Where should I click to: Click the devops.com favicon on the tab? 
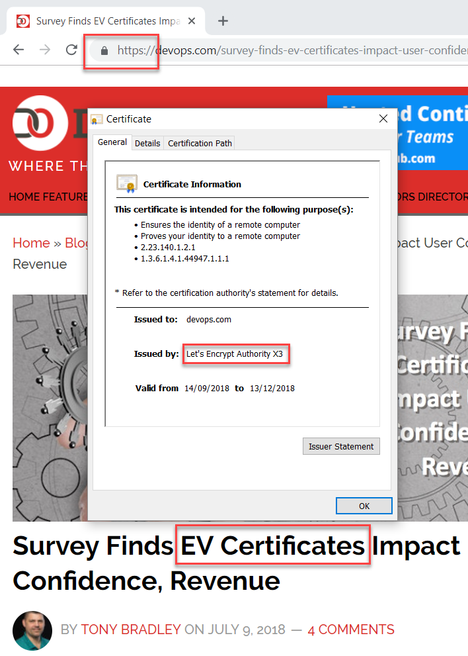23,21
